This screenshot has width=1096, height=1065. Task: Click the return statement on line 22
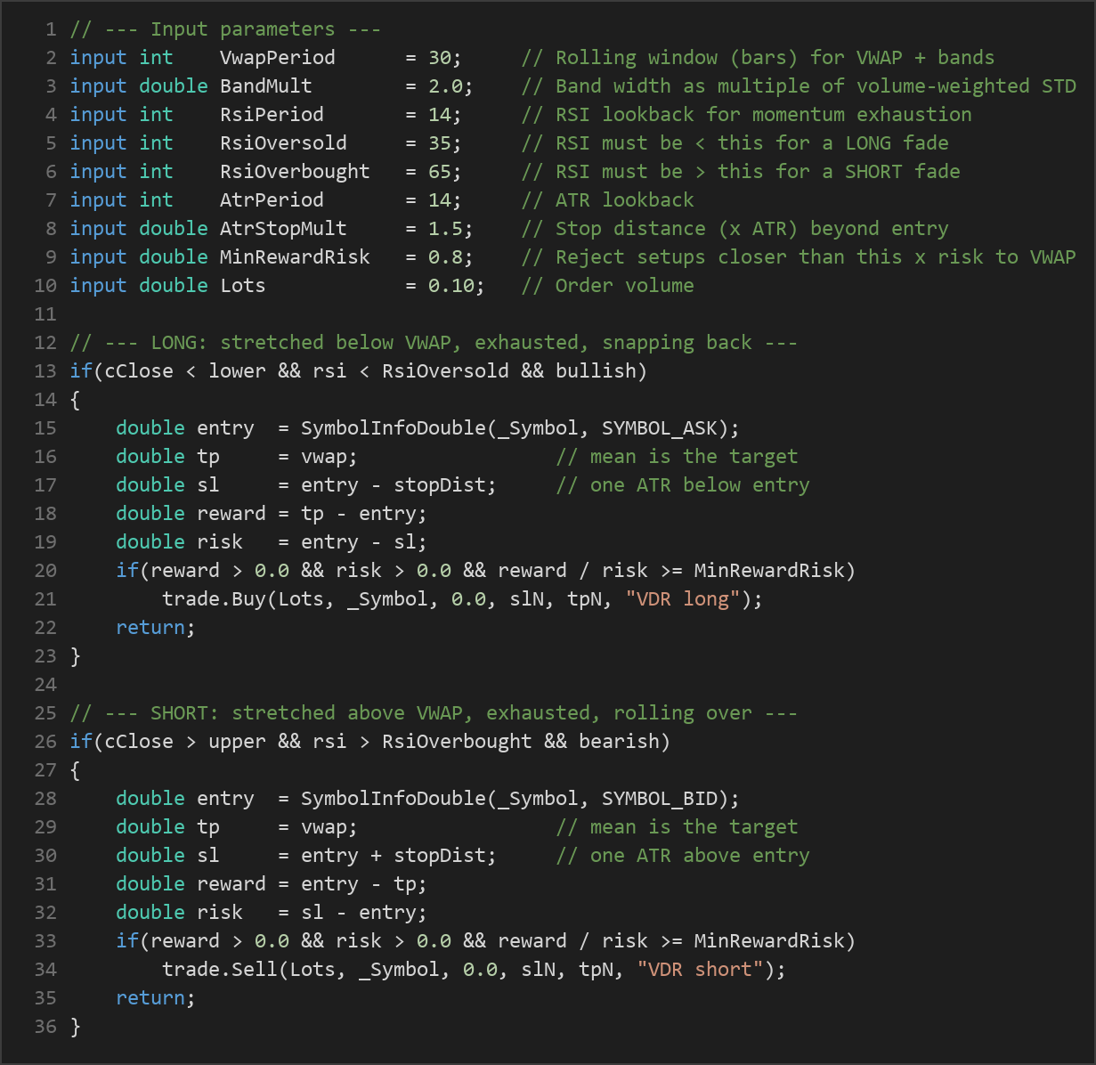156,628
